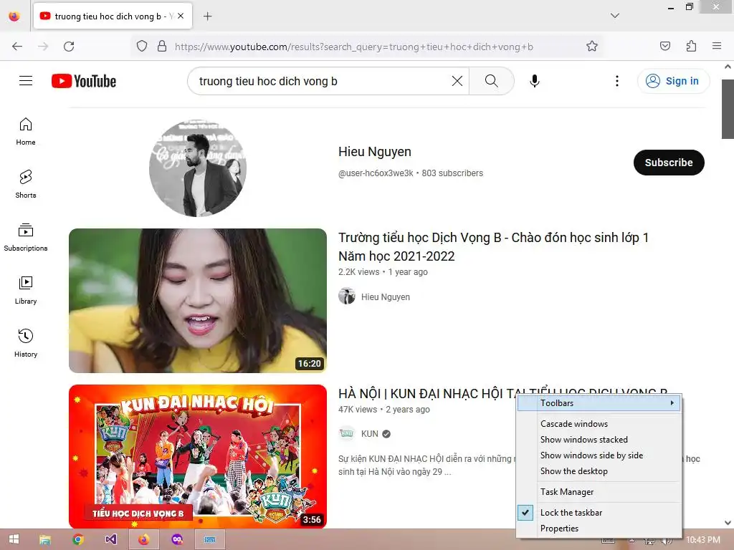
Task: Open History in the sidebar
Action: [x=26, y=343]
